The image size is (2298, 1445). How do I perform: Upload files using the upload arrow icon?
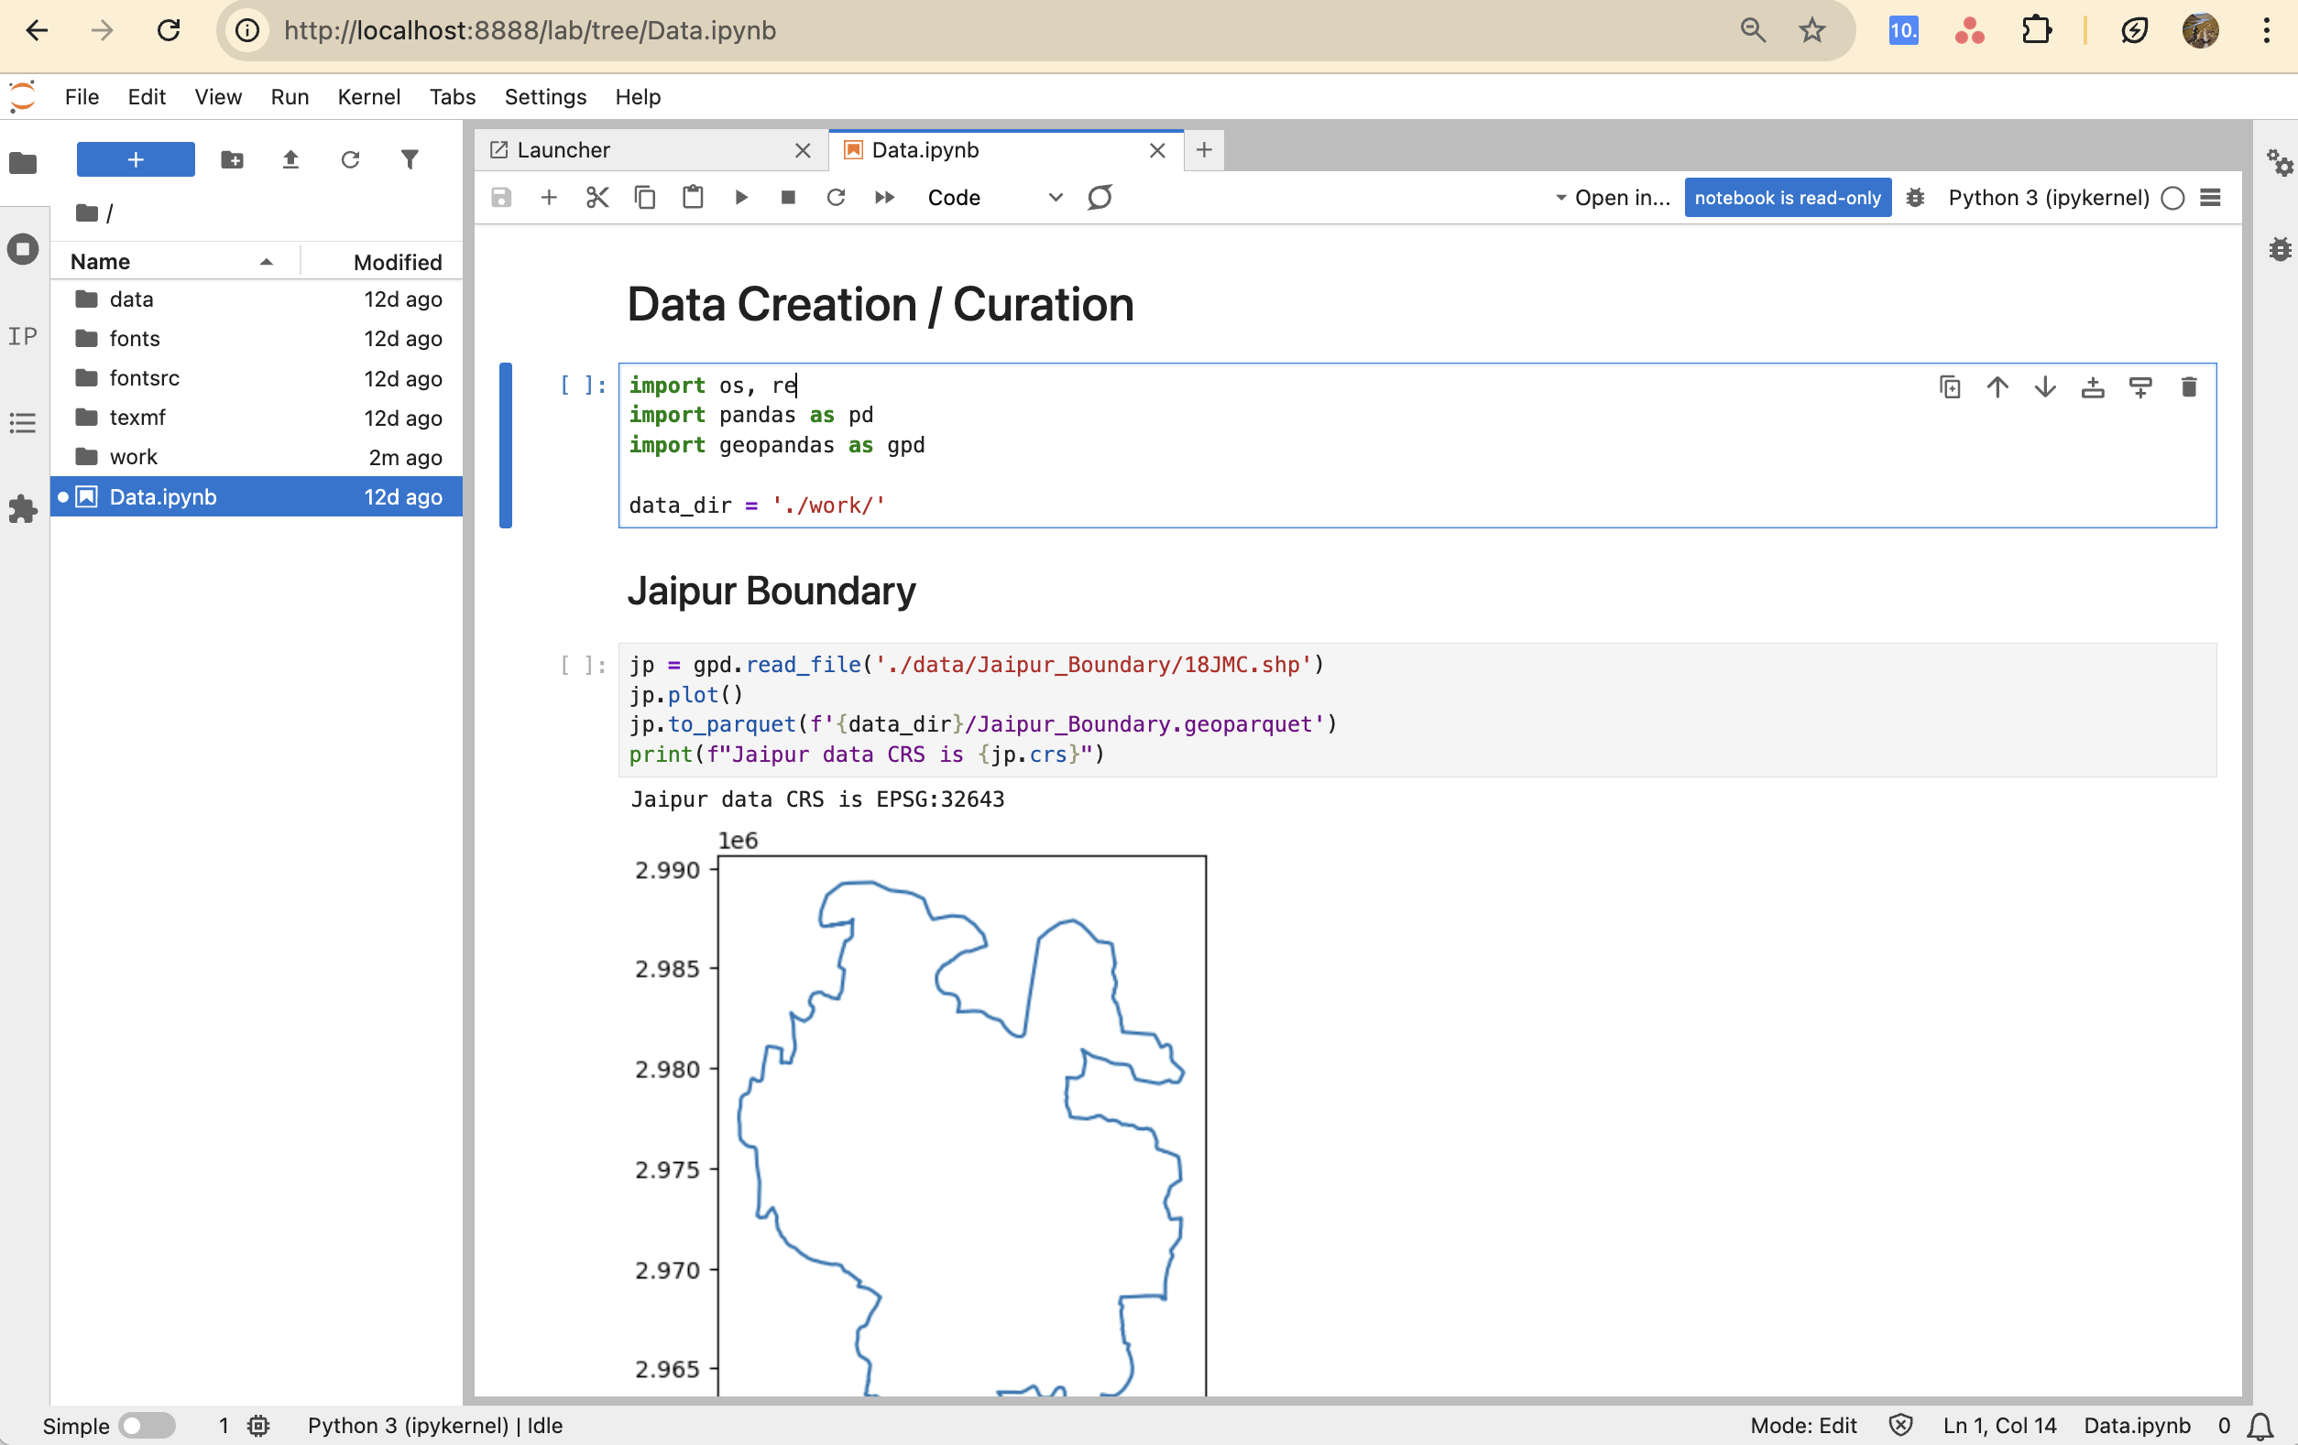[291, 159]
